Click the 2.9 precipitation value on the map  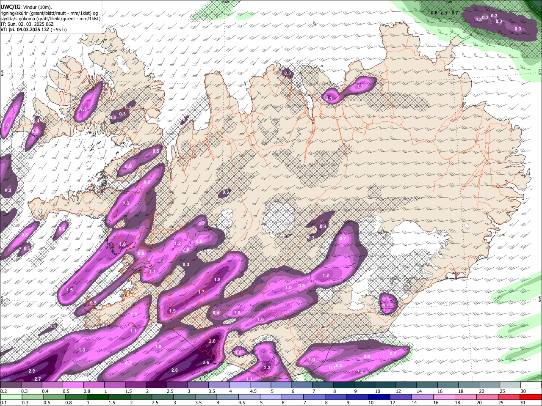point(32,371)
